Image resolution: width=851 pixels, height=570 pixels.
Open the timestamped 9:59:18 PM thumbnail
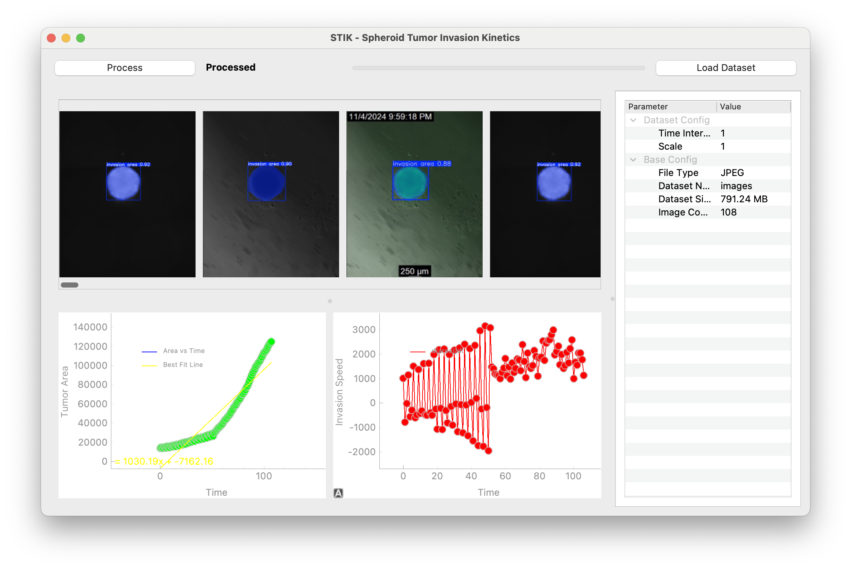[x=414, y=194]
